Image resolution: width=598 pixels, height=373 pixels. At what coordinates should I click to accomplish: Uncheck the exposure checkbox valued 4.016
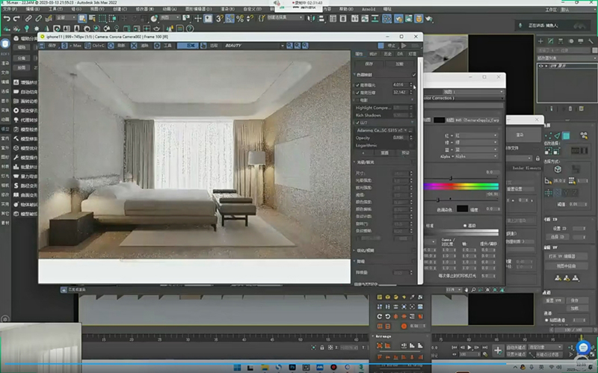(357, 85)
